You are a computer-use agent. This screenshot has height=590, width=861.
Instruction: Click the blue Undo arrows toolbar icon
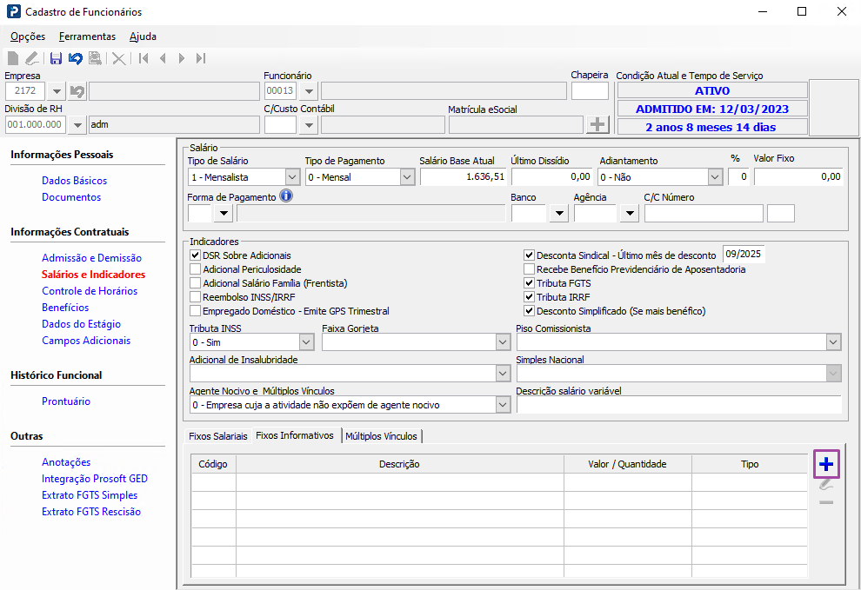click(75, 58)
